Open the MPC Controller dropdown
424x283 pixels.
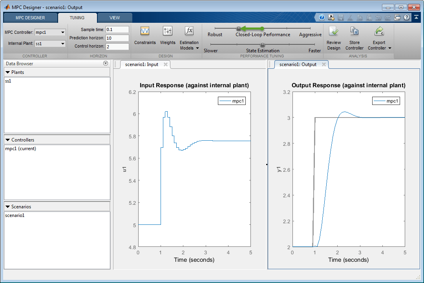click(x=63, y=32)
